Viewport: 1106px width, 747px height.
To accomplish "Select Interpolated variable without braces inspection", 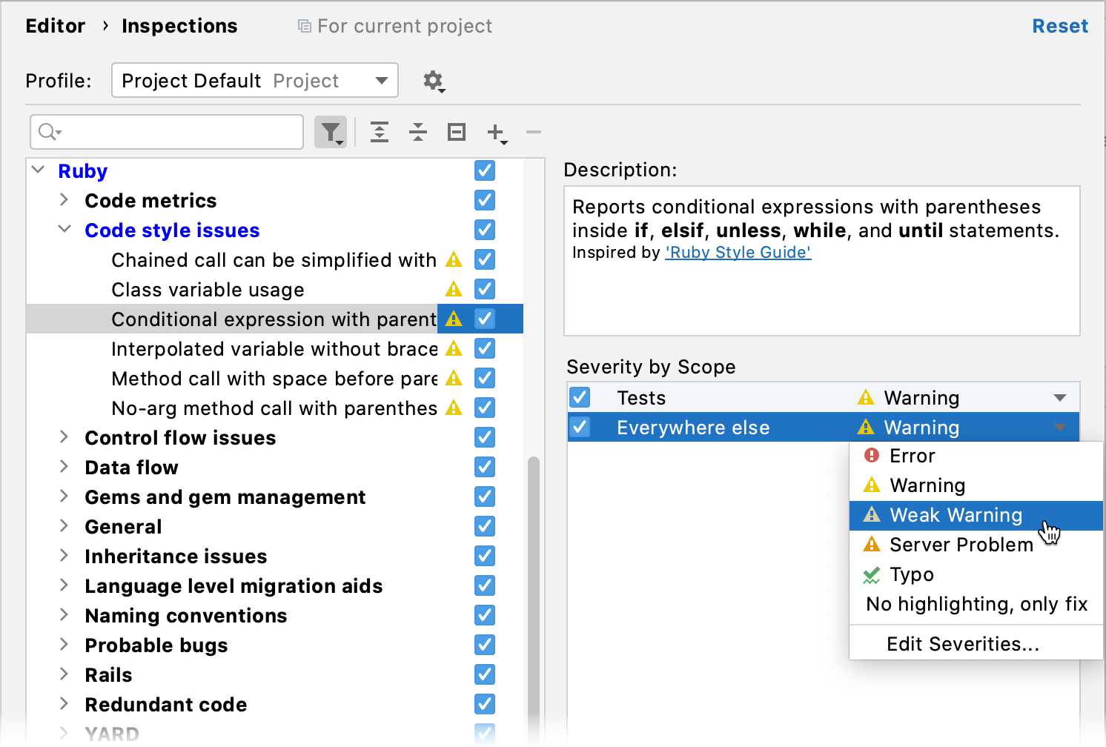I will [x=274, y=349].
